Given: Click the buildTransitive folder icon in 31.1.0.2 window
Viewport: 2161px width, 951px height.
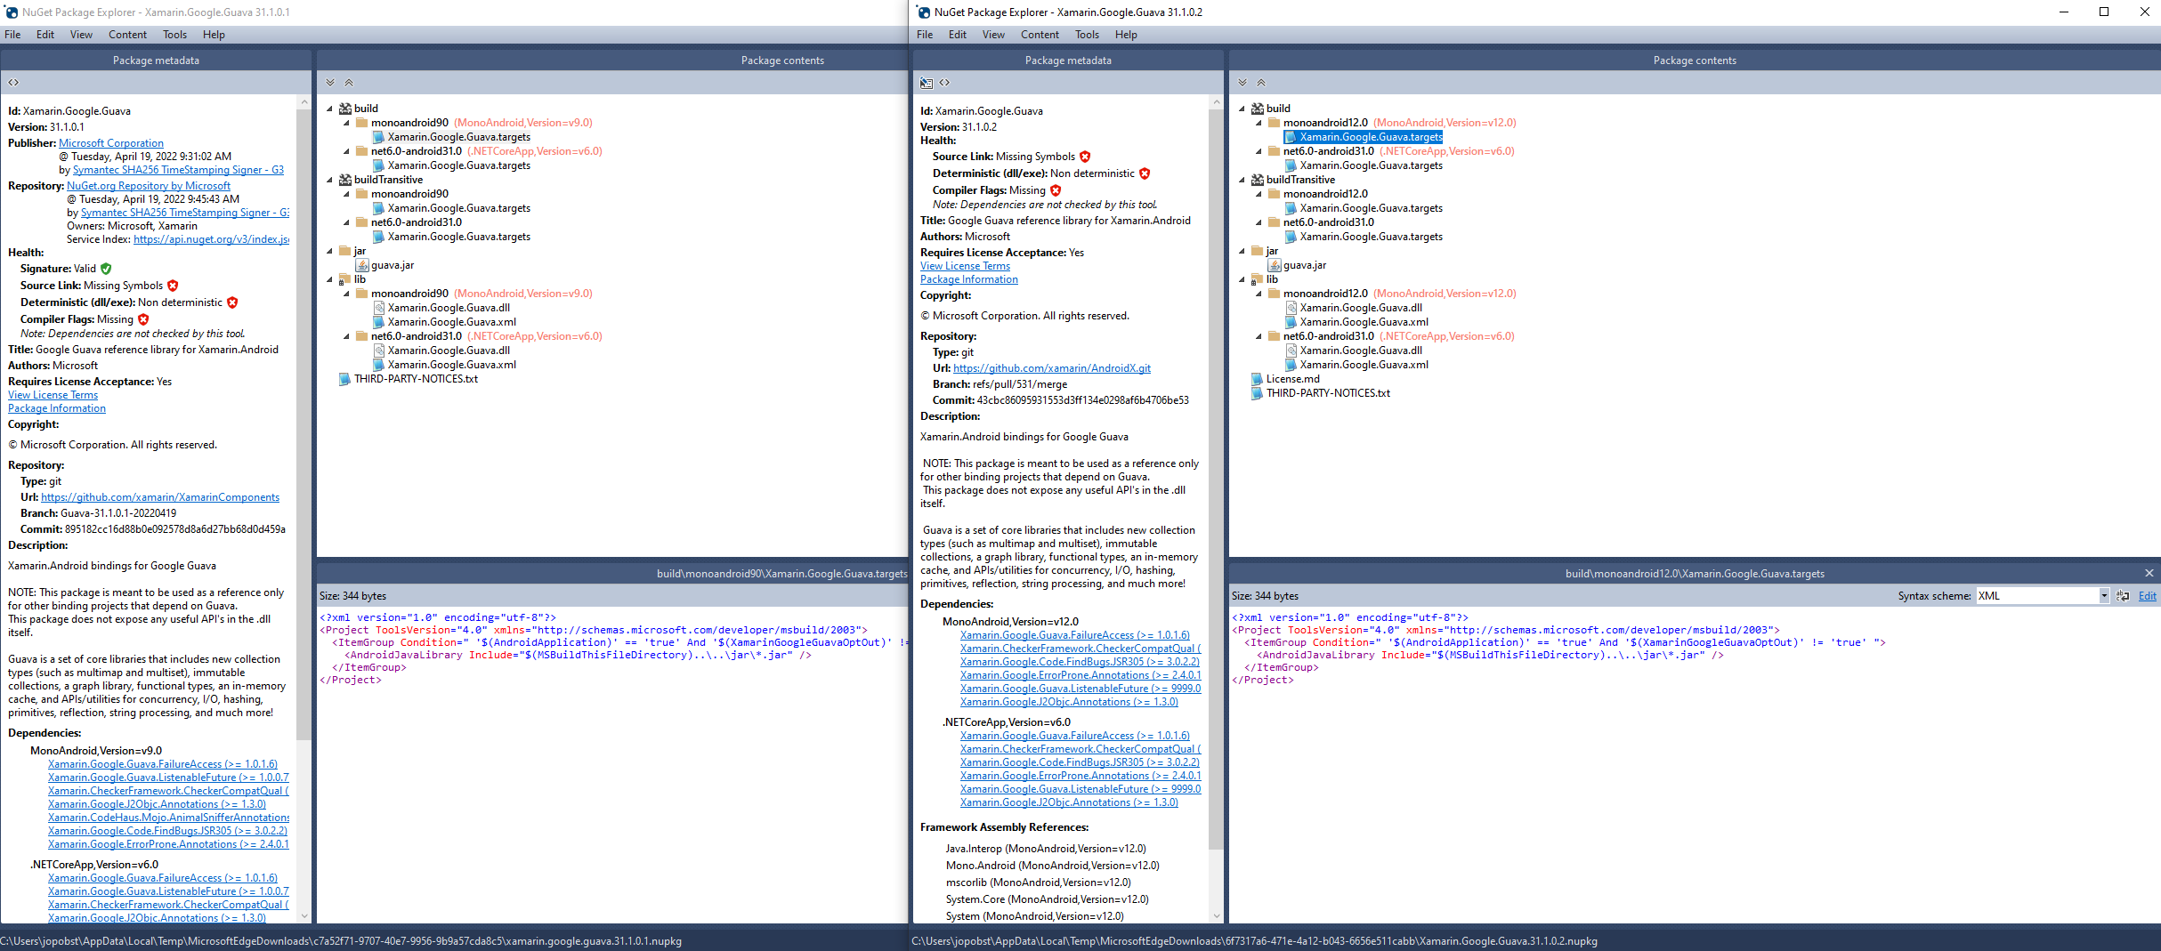Looking at the screenshot, I should coord(1258,180).
